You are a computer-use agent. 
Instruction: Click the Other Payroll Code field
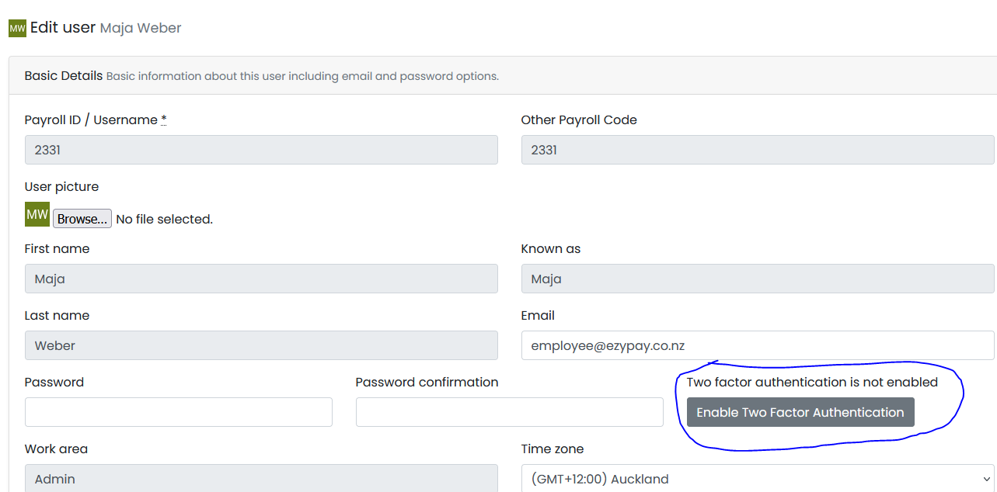[757, 150]
